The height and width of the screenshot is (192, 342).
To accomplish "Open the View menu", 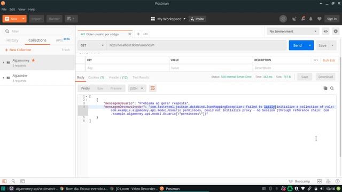I will [x=21, y=10].
